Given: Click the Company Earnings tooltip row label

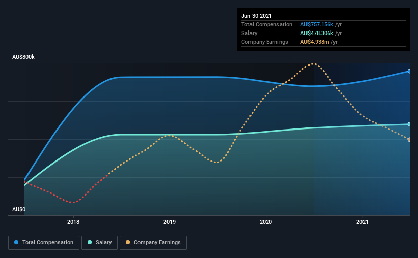Looking at the screenshot, I should click(x=264, y=42).
